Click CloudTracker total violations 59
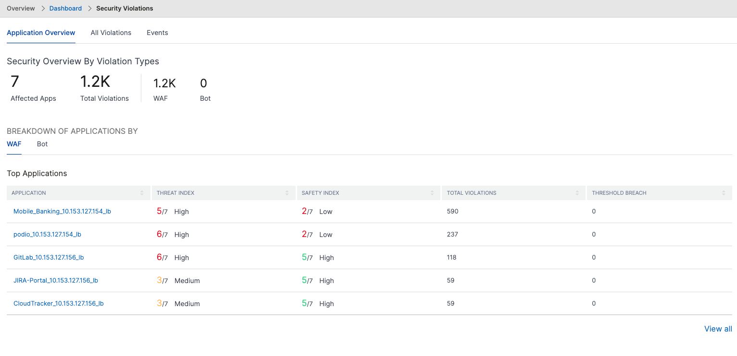The width and height of the screenshot is (737, 356). coord(450,303)
